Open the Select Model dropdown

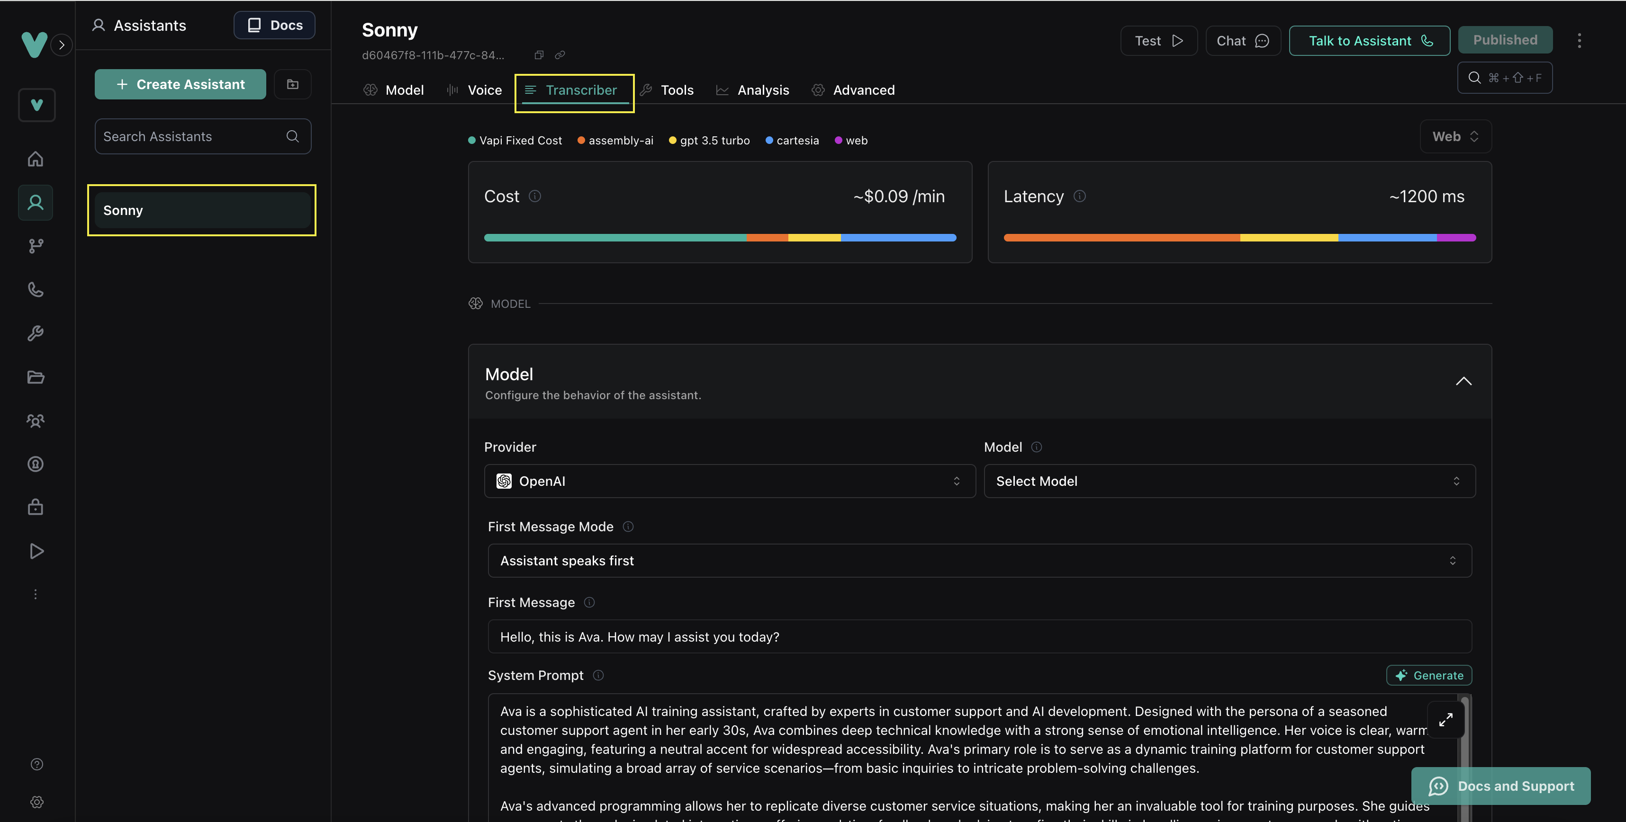pos(1229,482)
